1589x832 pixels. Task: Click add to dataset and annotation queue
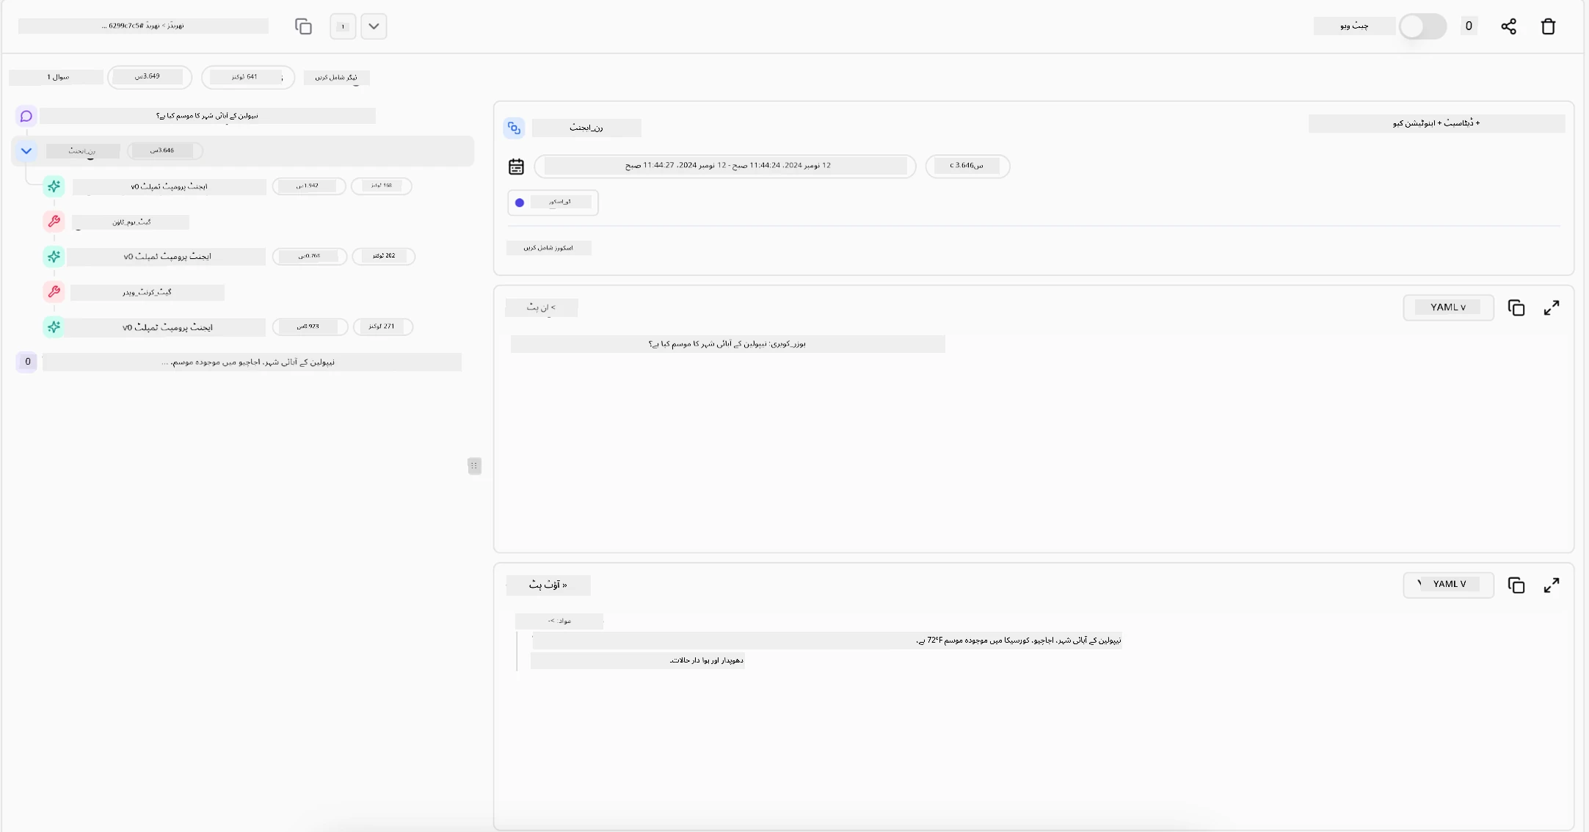(1436, 123)
